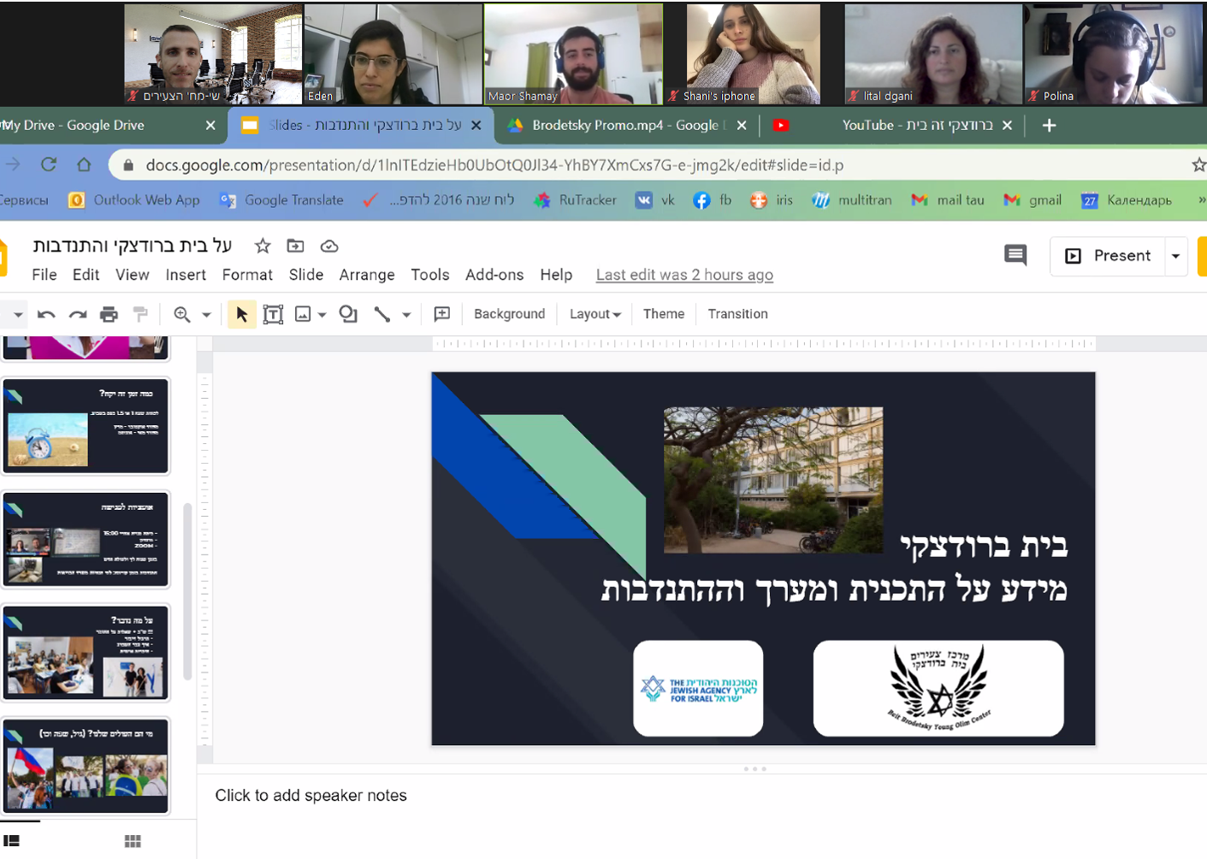Click the Undo arrow in the toolbar
Image resolution: width=1207 pixels, height=859 pixels.
[46, 315]
